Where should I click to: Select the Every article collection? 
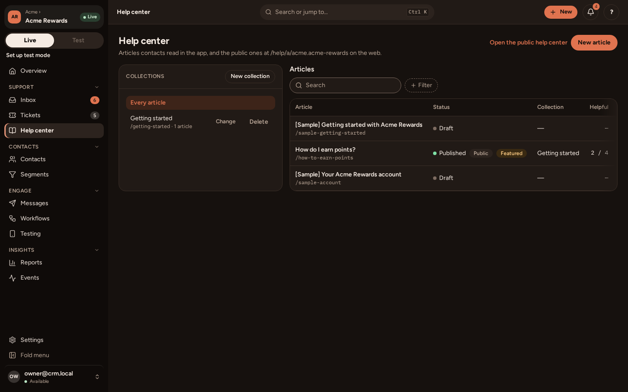point(201,103)
